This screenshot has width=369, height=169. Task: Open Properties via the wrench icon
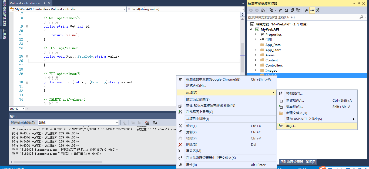click(306, 10)
